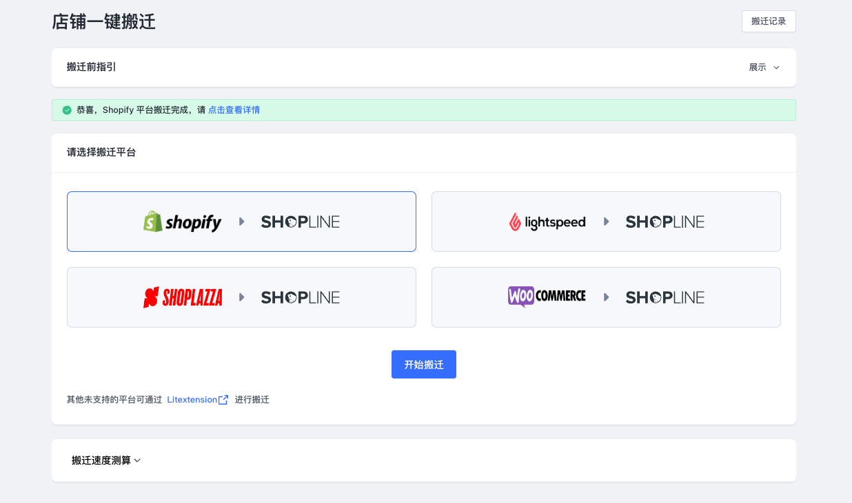Click the green success checkmark icon
The height and width of the screenshot is (503, 852).
coord(67,110)
